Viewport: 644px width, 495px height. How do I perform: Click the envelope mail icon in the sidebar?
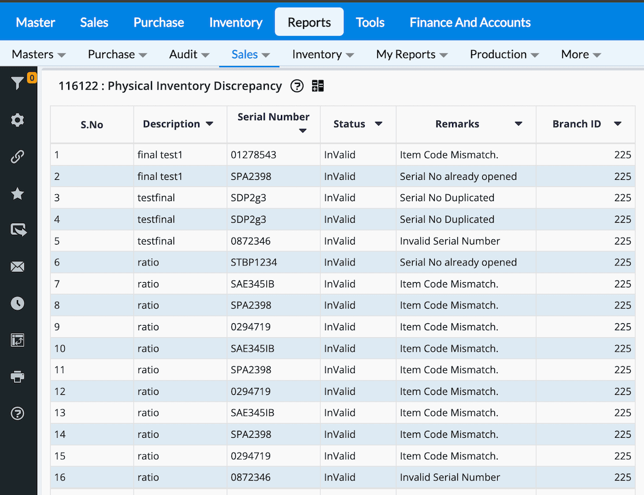[17, 267]
